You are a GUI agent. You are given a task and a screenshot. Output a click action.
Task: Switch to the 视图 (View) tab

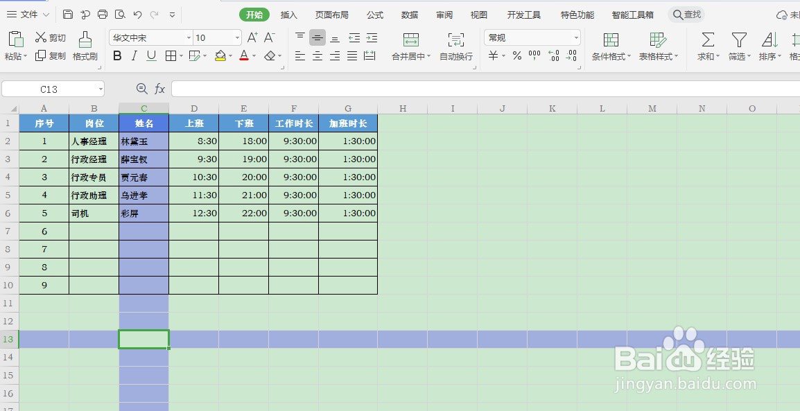[478, 15]
